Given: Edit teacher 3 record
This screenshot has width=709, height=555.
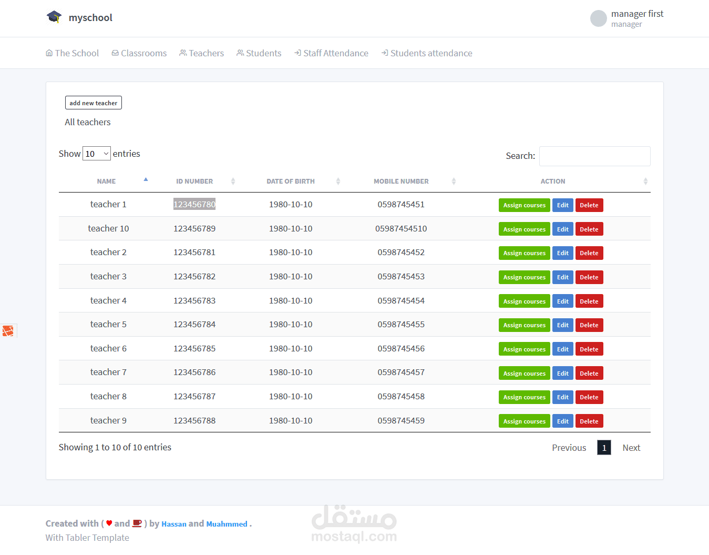Looking at the screenshot, I should pyautogui.click(x=563, y=277).
